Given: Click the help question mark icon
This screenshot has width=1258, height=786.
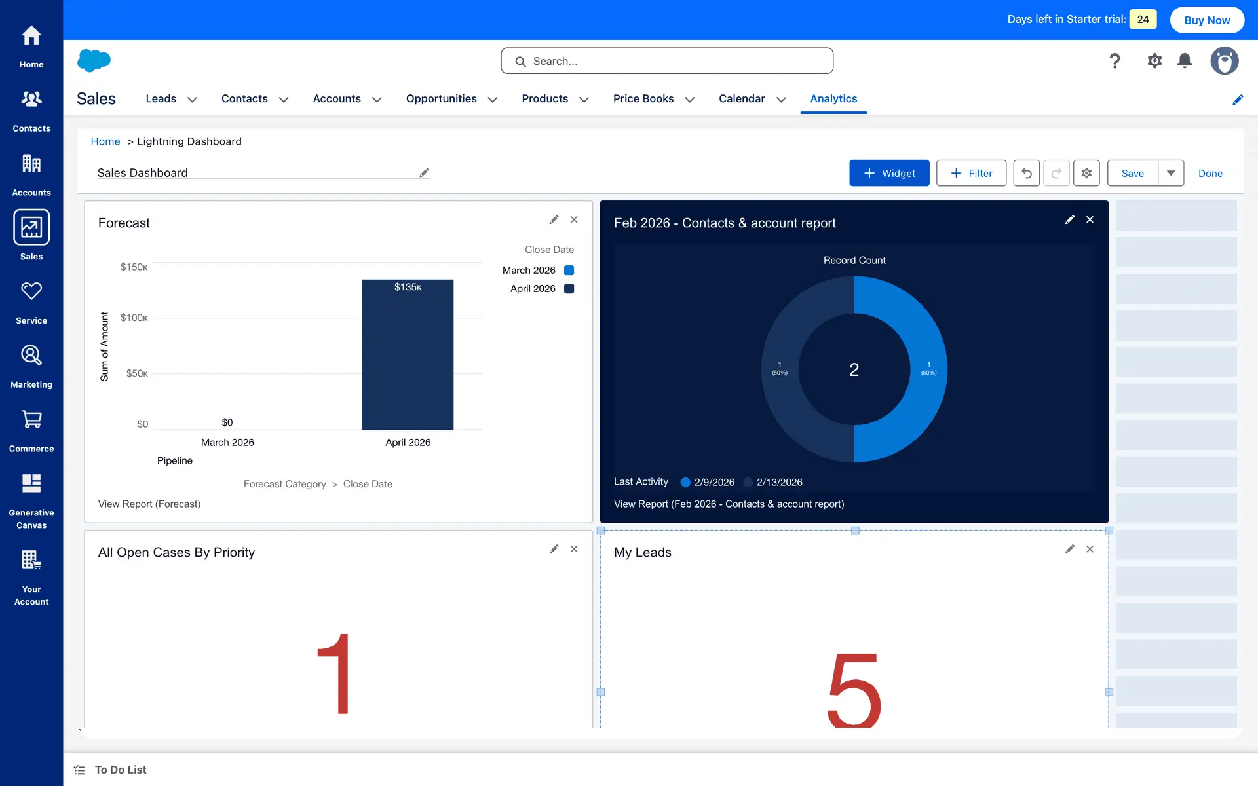Looking at the screenshot, I should click(1115, 61).
